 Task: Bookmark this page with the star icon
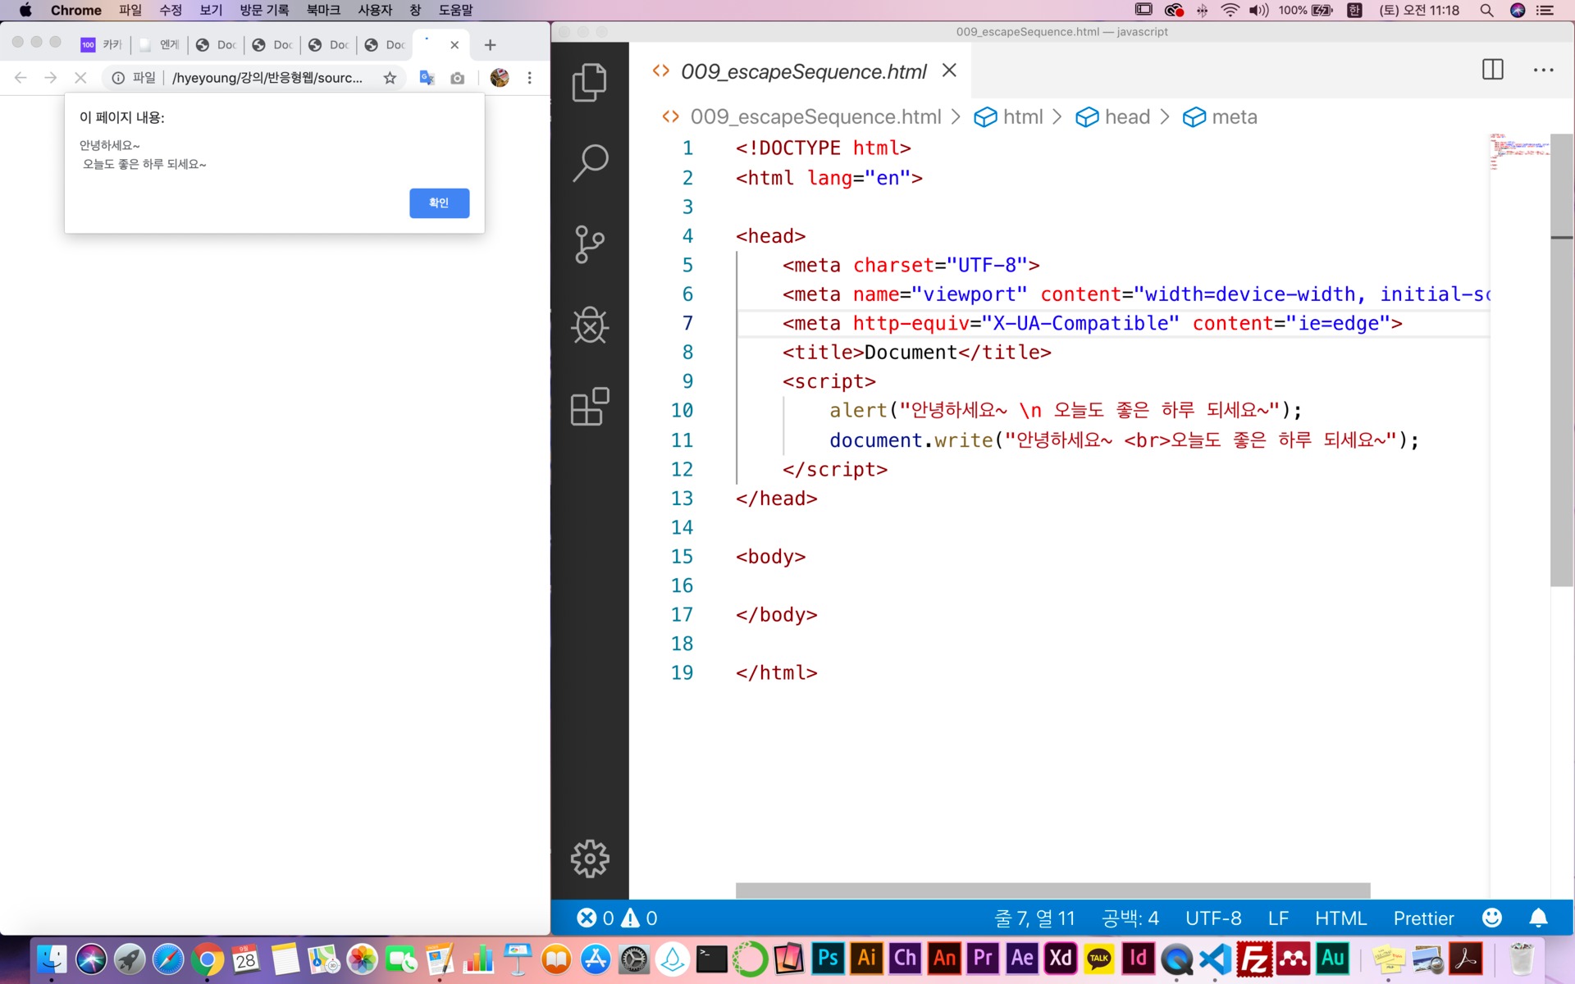[x=390, y=78]
